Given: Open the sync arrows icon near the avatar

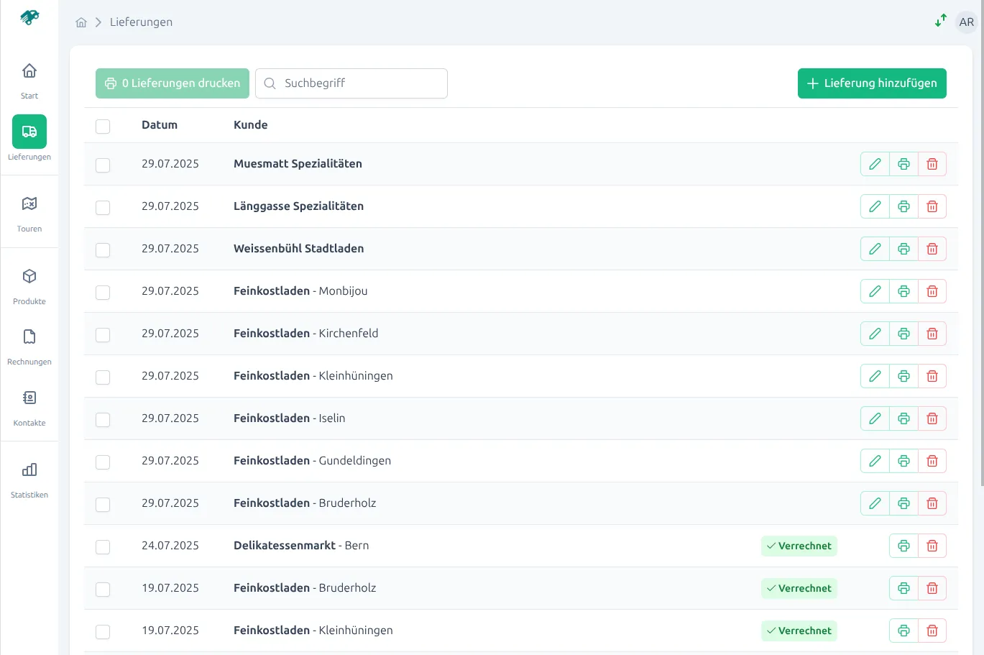Looking at the screenshot, I should (940, 21).
